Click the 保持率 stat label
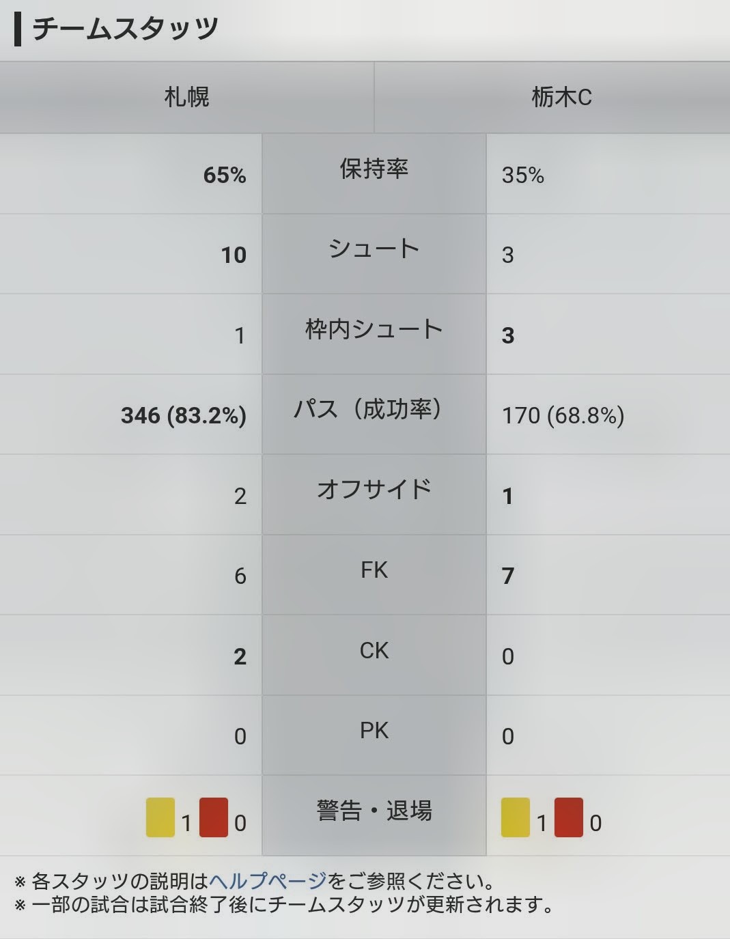 (374, 169)
